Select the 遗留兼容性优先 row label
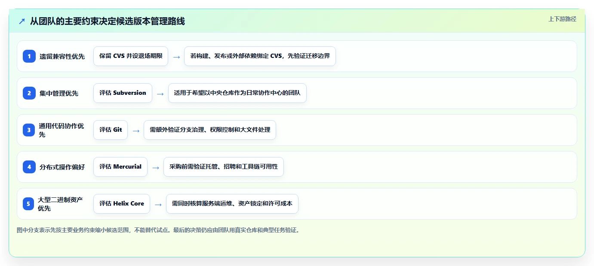The width and height of the screenshot is (594, 266). pyautogui.click(x=62, y=56)
